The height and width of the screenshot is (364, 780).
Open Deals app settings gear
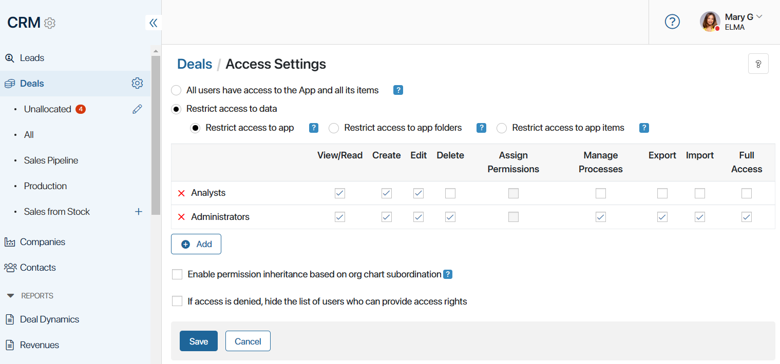tap(137, 83)
